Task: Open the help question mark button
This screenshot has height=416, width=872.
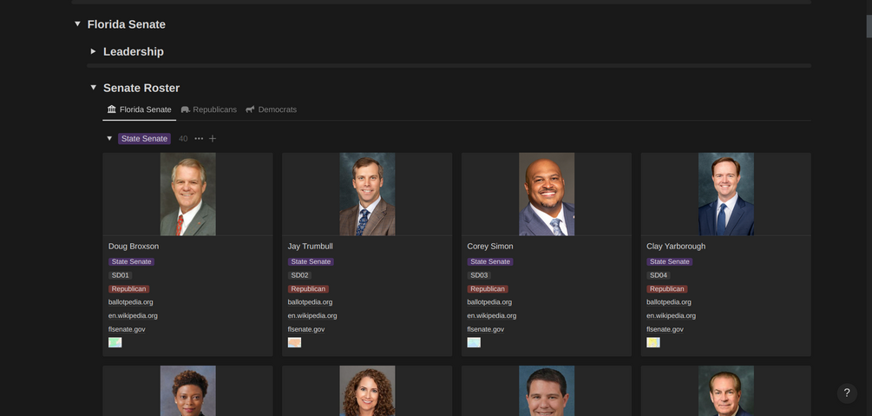Action: click(x=847, y=393)
